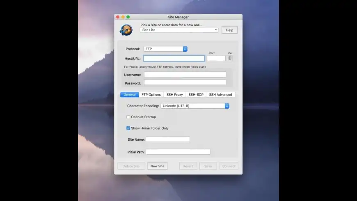Image resolution: width=357 pixels, height=201 pixels.
Task: Open the Character Encoding dropdown
Action: (x=195, y=106)
